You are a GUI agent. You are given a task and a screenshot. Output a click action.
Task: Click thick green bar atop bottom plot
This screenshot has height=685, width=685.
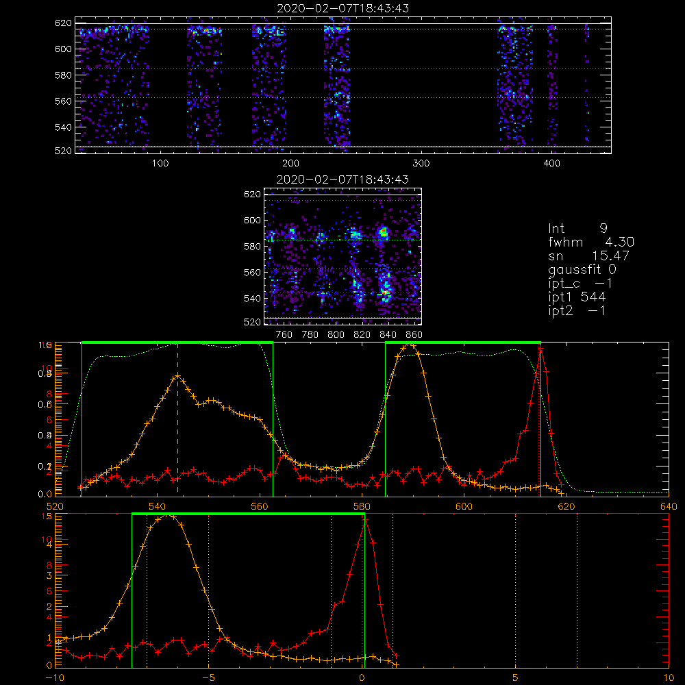click(248, 514)
